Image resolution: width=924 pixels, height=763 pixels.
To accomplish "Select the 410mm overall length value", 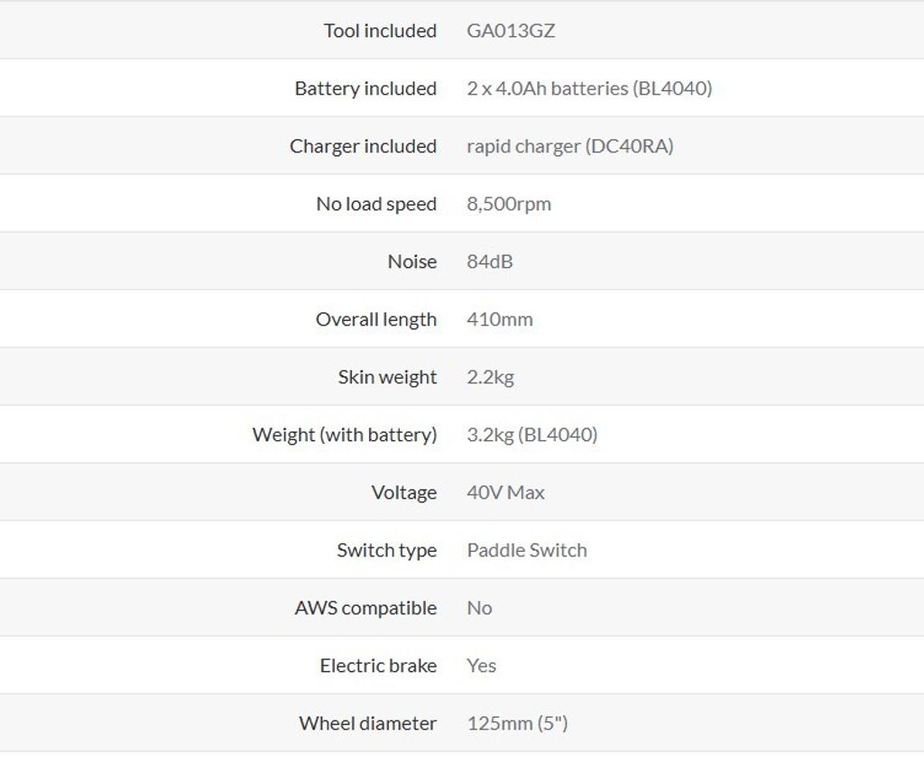I will coord(500,319).
